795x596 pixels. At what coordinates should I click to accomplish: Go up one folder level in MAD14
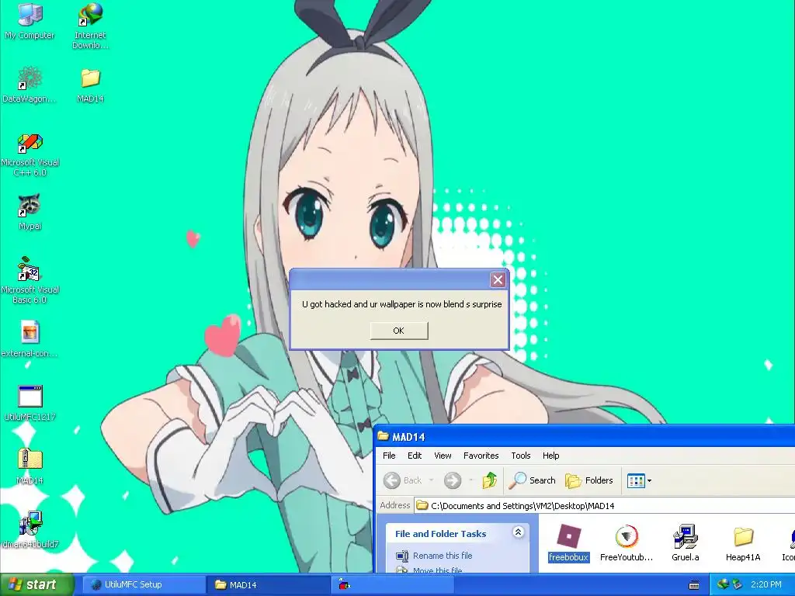489,480
